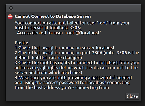Click step 3 'Check the root has rights' line
This screenshot has height=106, width=145.
click(x=77, y=63)
